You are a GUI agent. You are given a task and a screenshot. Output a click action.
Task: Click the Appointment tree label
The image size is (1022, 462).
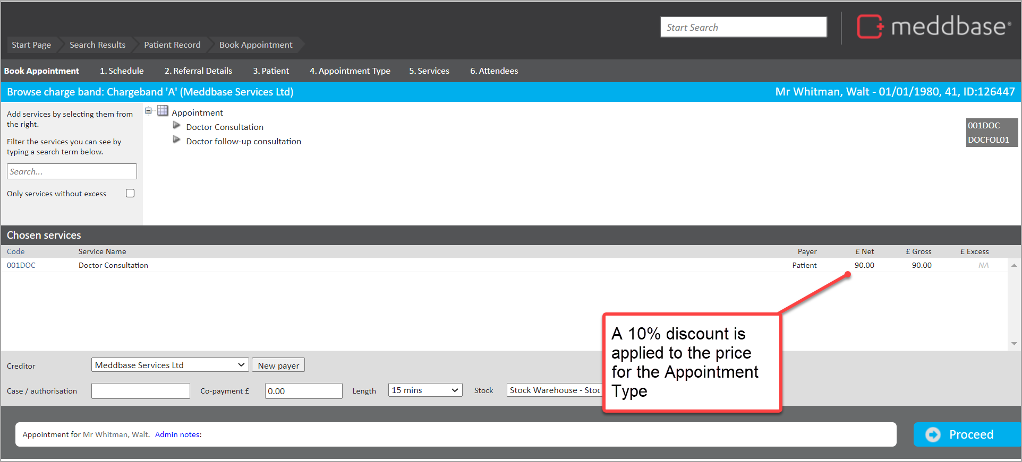pyautogui.click(x=197, y=113)
